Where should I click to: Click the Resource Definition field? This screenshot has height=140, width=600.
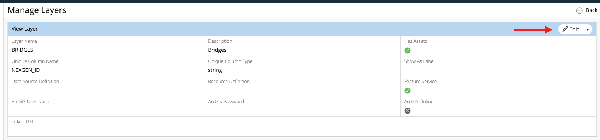(302, 86)
